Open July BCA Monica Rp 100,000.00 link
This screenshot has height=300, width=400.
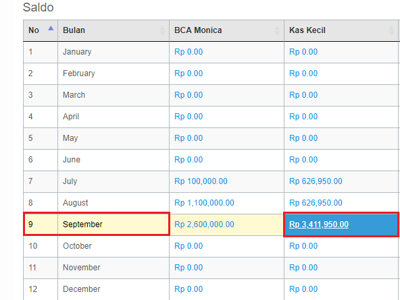tap(201, 181)
